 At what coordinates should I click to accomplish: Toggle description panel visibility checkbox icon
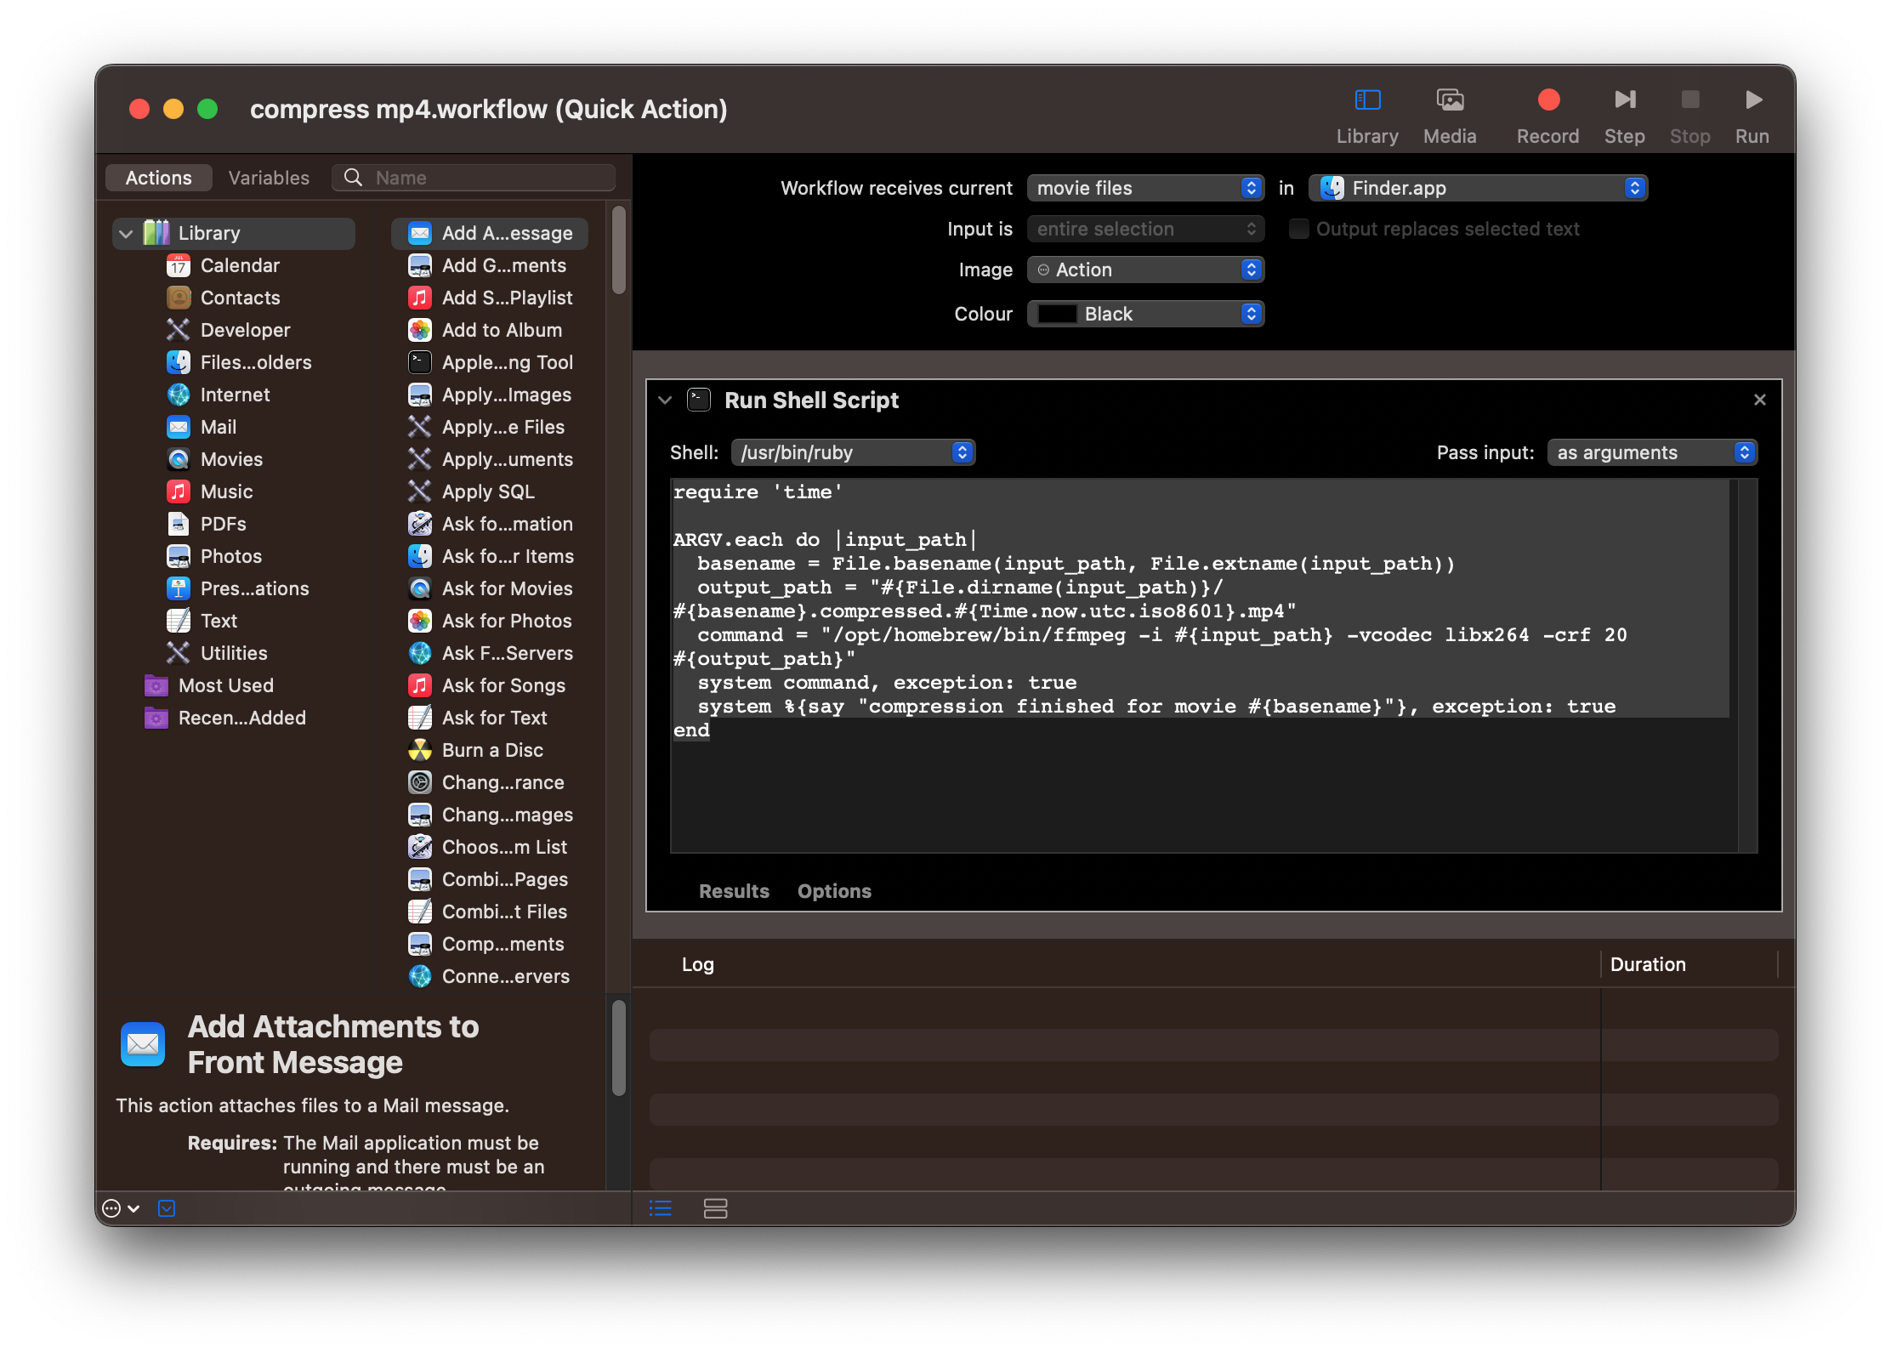tap(167, 1208)
